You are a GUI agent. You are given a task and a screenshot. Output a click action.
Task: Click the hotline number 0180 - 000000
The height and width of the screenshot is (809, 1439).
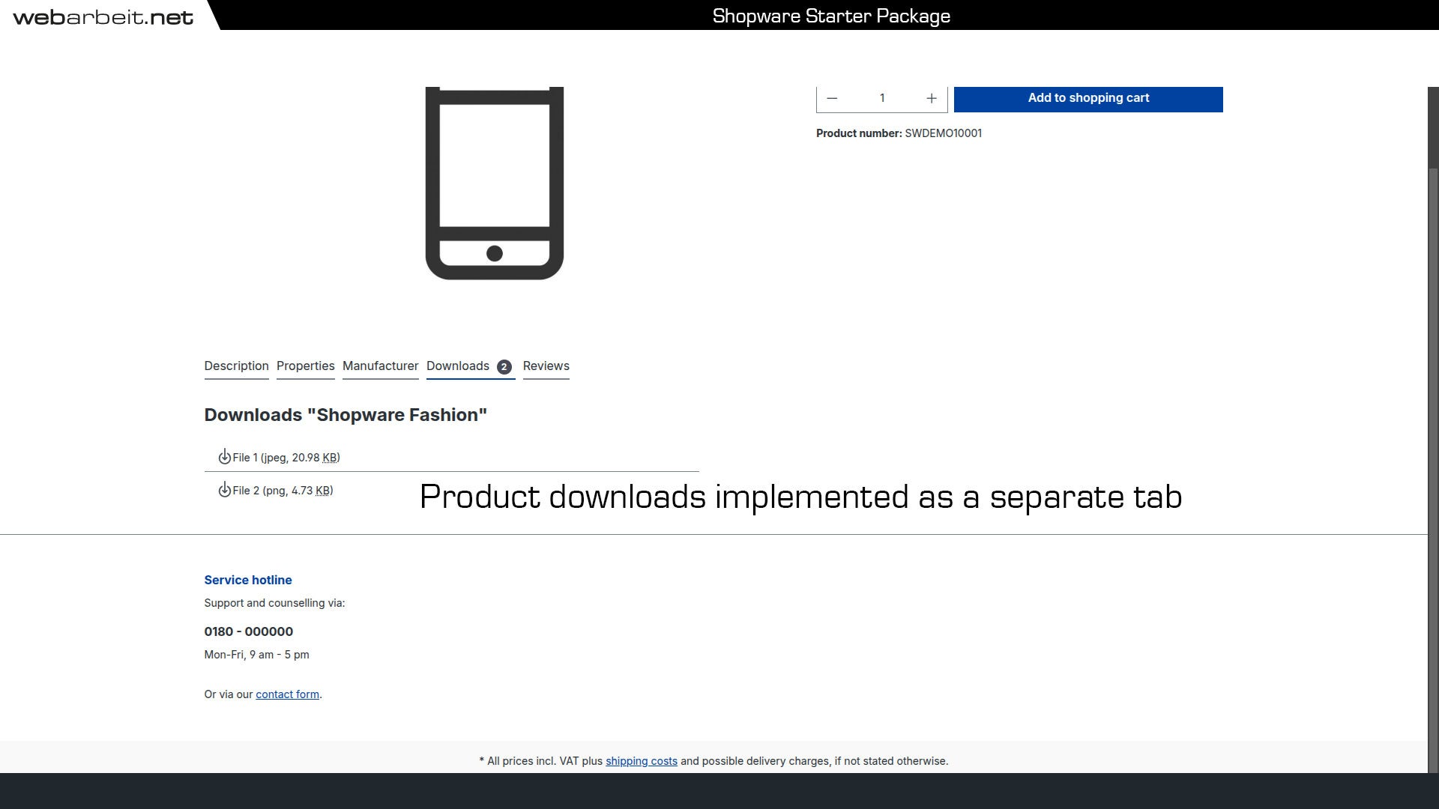pyautogui.click(x=249, y=631)
